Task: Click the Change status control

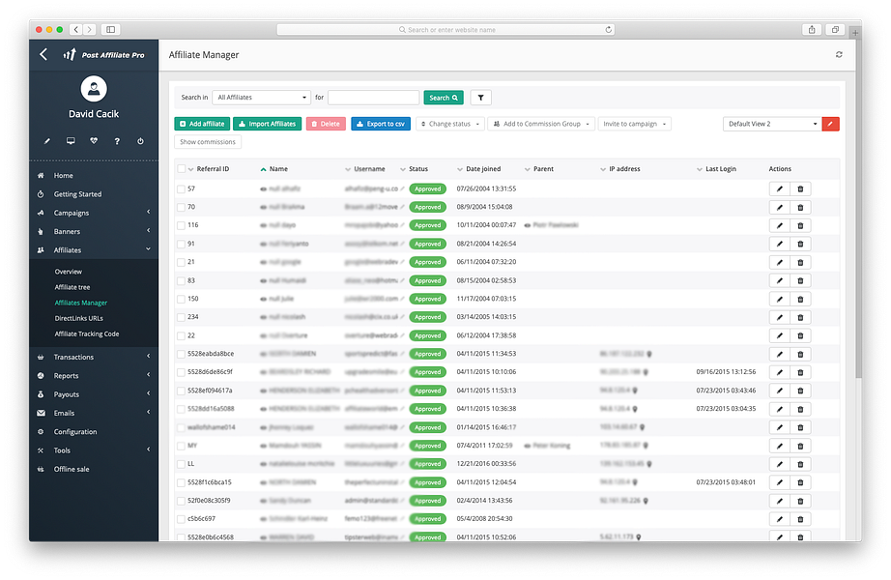Action: tap(450, 124)
